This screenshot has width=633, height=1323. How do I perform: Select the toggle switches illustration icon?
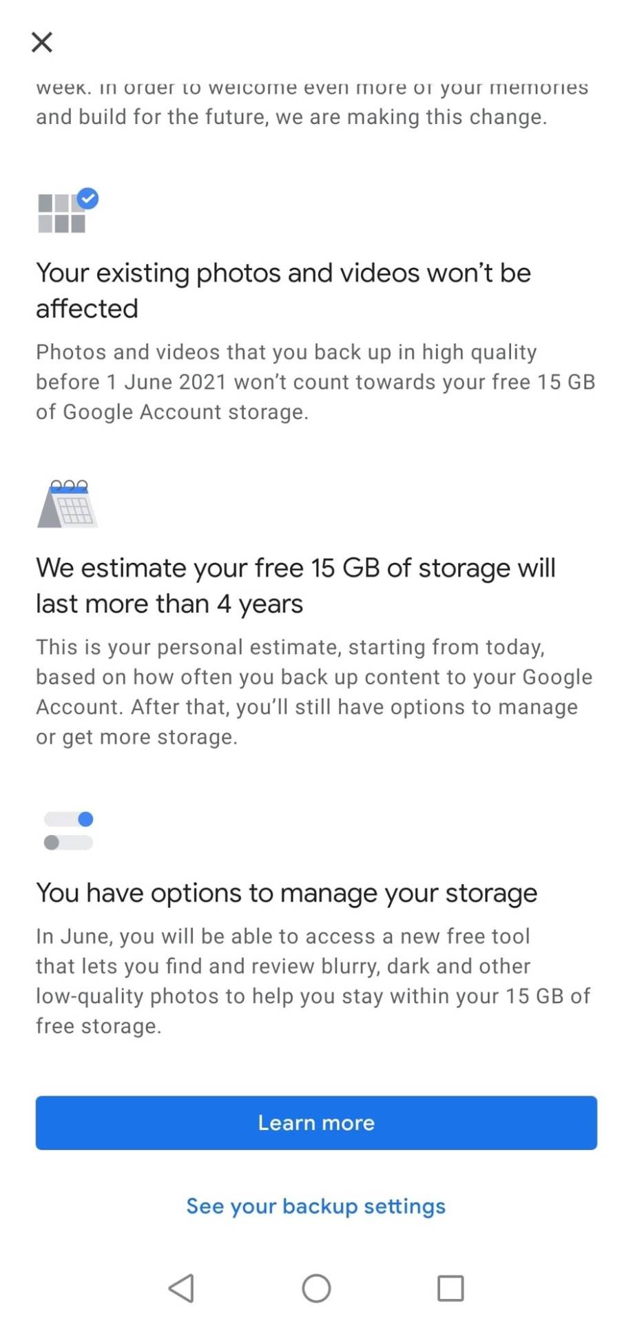point(68,830)
